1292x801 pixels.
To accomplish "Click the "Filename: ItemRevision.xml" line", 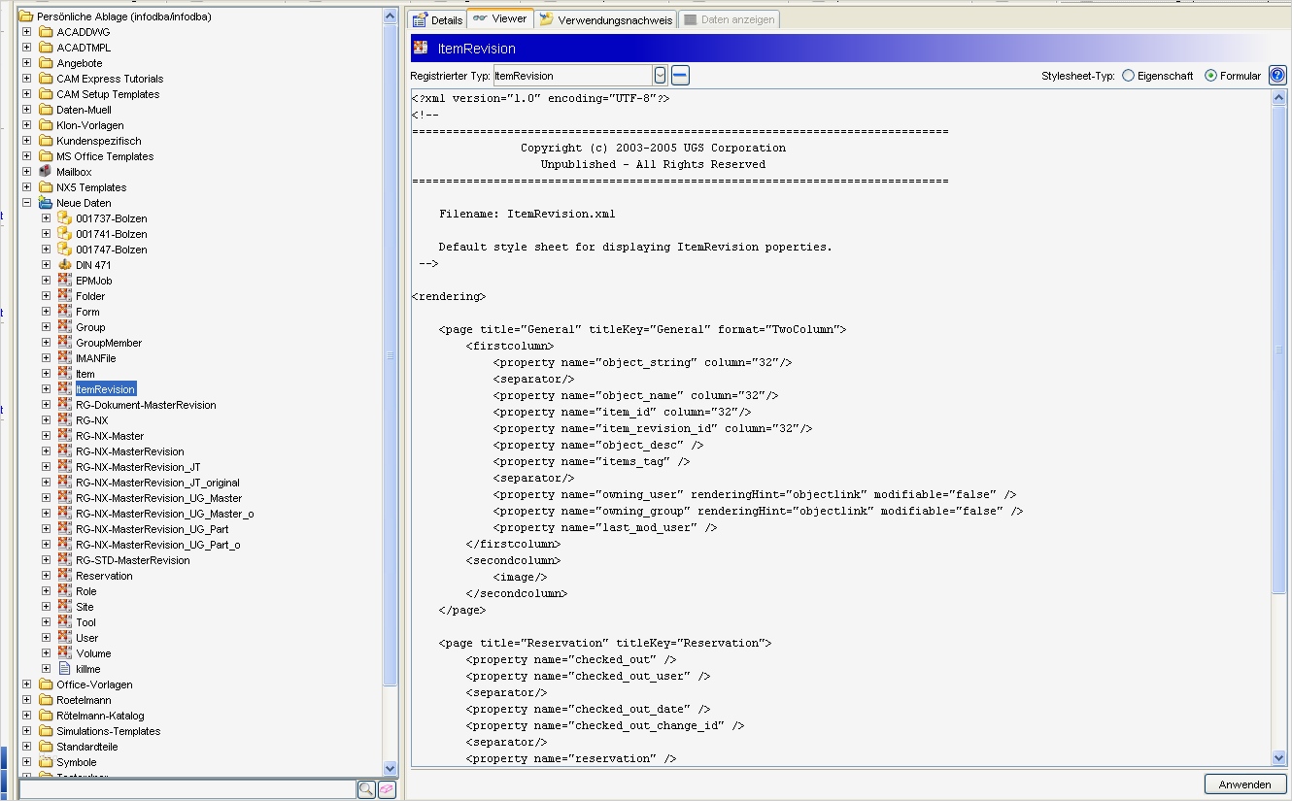I will click(x=527, y=214).
